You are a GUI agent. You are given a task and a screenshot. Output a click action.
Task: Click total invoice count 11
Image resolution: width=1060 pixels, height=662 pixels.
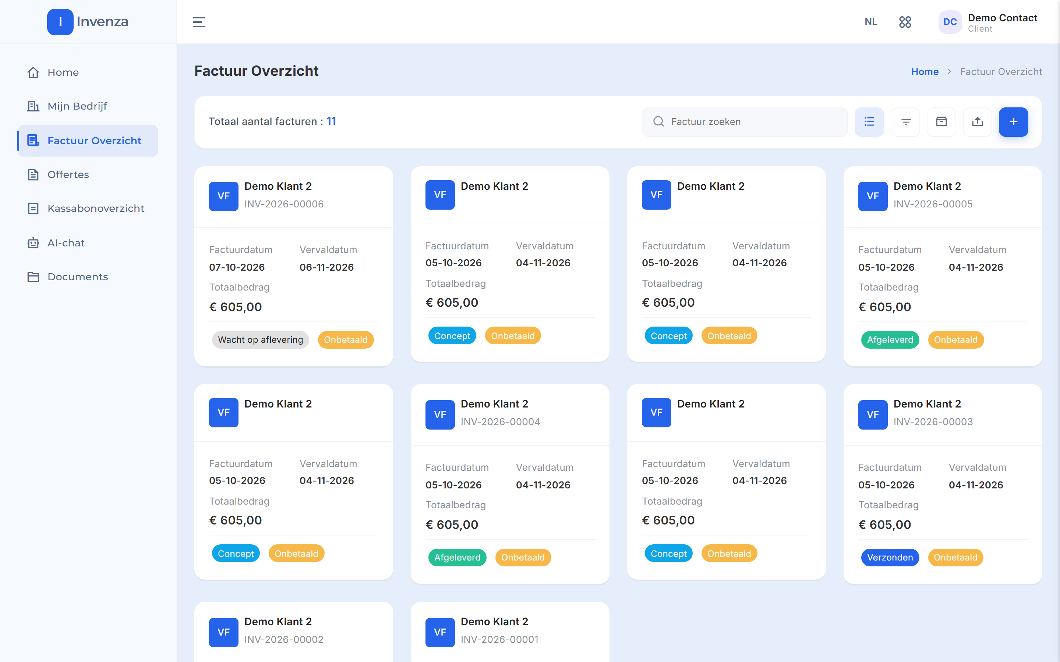331,121
